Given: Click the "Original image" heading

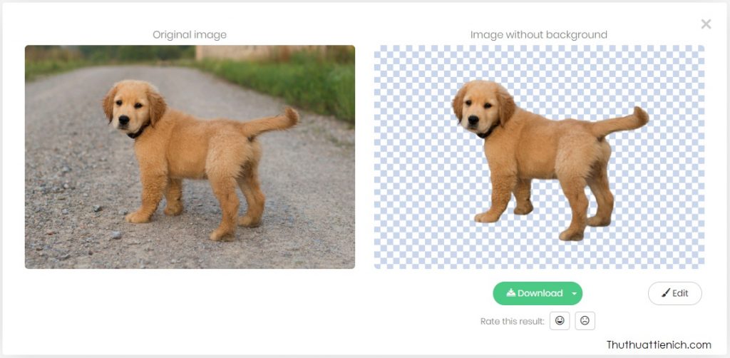Looking at the screenshot, I should click(x=190, y=34).
